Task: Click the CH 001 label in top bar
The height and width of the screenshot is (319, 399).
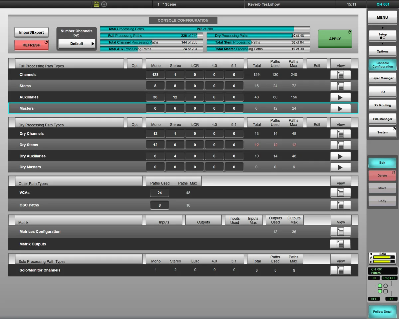Action: tap(383, 4)
